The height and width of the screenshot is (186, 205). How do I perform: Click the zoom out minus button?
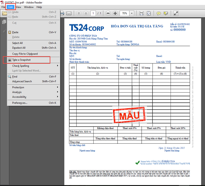108,13
